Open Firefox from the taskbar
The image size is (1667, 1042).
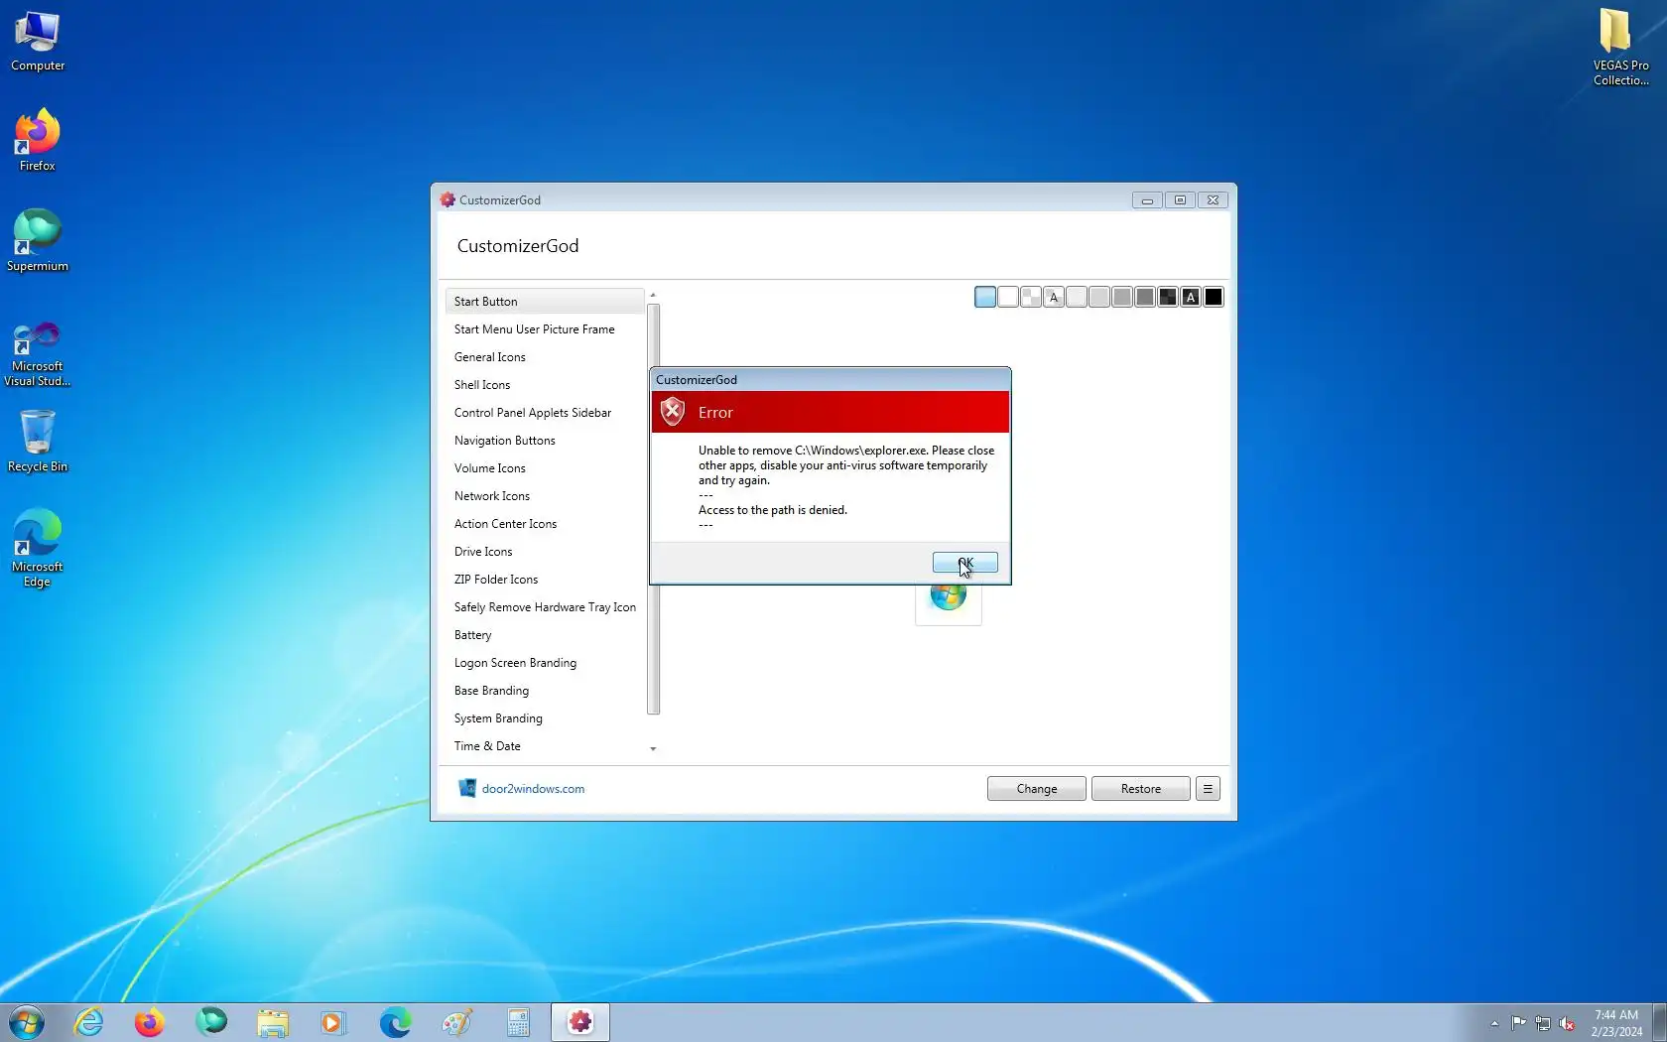click(x=150, y=1022)
